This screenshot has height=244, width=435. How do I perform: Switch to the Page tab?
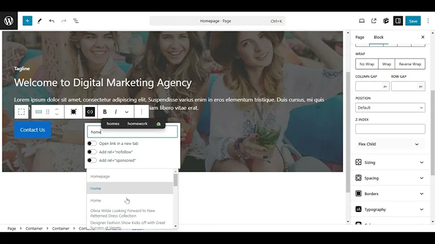360,37
